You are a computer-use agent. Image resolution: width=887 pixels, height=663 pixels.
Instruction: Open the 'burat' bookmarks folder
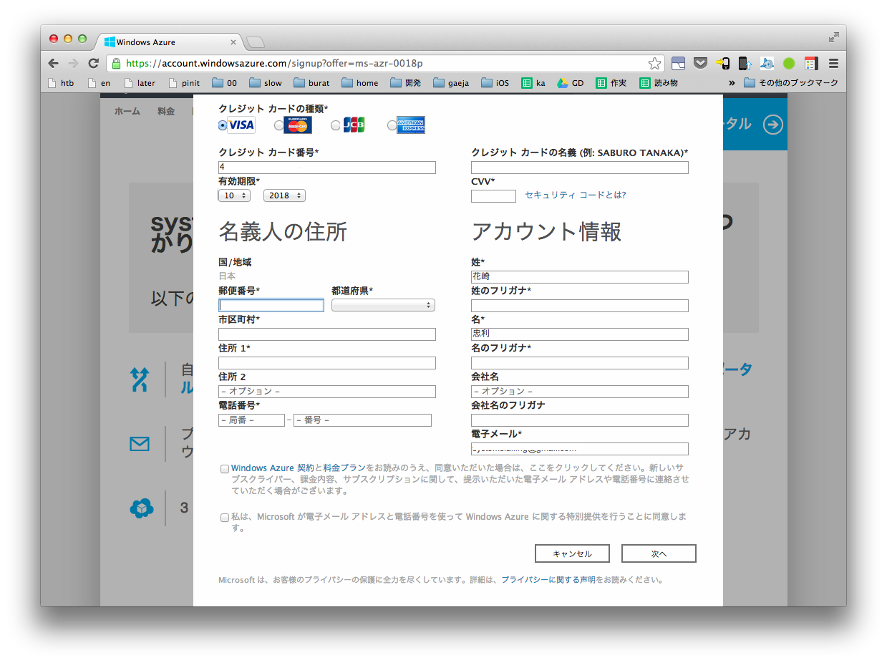coord(312,83)
